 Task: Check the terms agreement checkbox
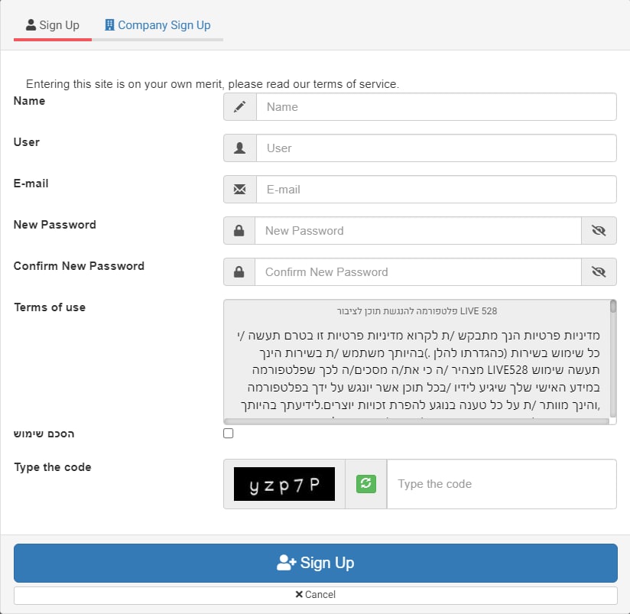229,434
